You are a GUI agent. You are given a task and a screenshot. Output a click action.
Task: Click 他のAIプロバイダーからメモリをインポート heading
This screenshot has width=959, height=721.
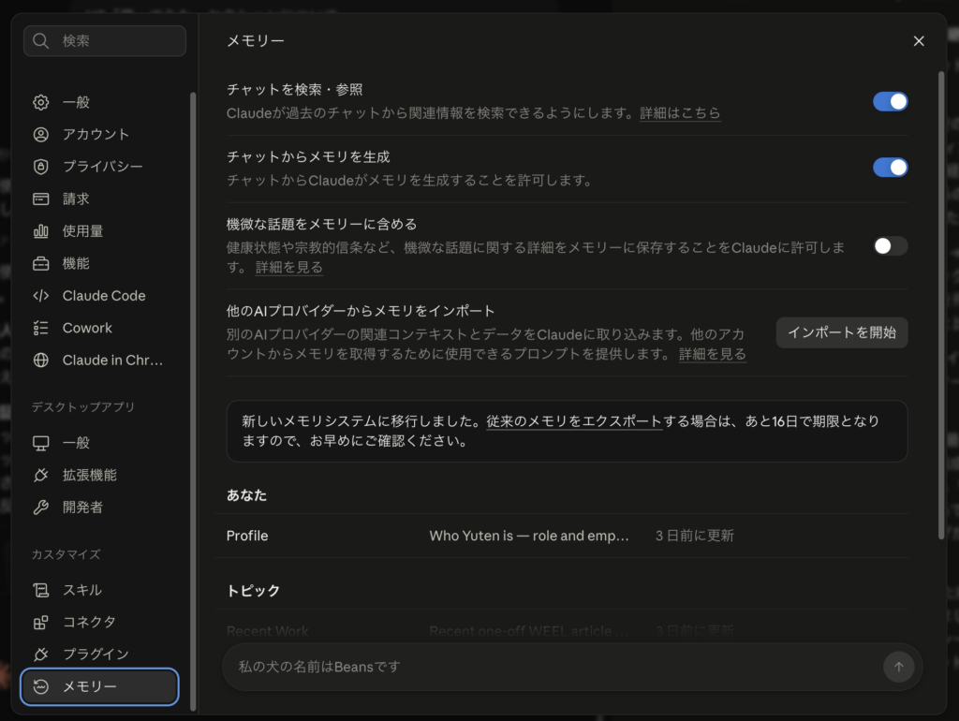point(361,311)
